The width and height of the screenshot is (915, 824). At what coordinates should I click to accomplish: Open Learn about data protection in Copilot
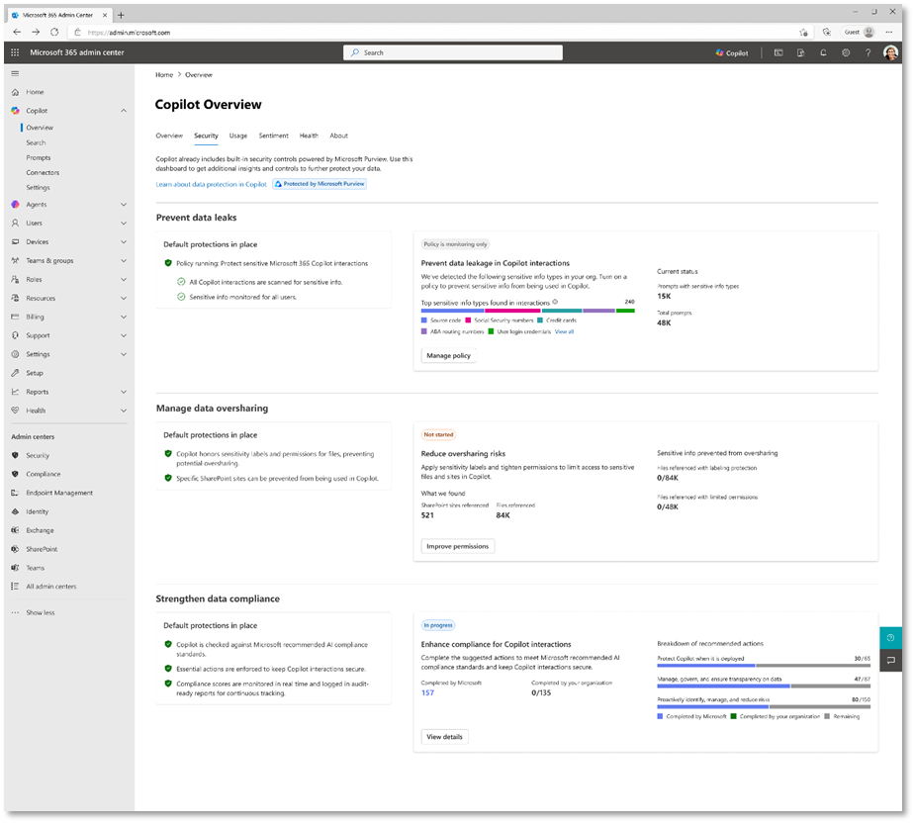[x=212, y=184]
